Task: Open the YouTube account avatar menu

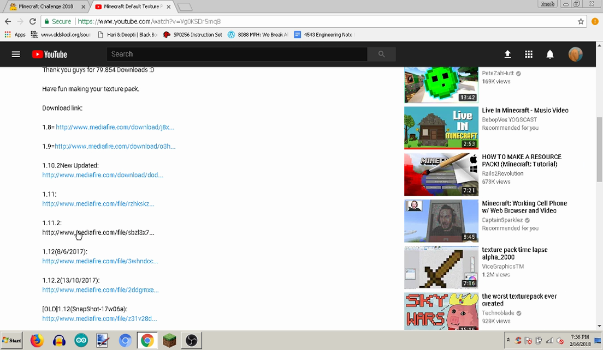Action: tap(576, 54)
